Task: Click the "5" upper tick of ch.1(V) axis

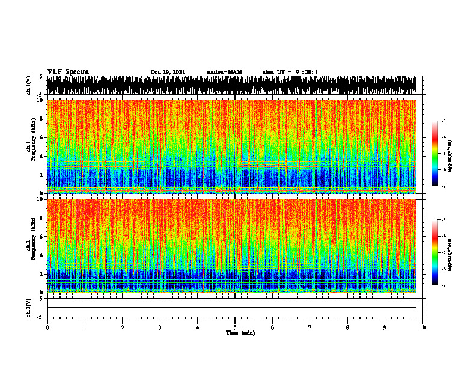Action: 41,76
